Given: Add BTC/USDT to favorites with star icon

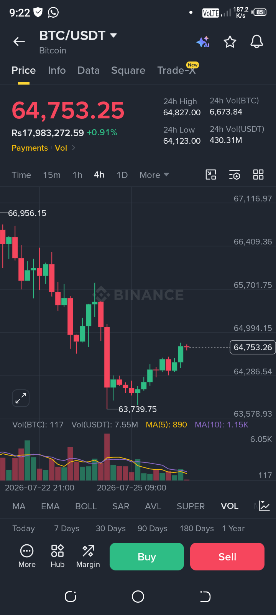Looking at the screenshot, I should pos(230,42).
